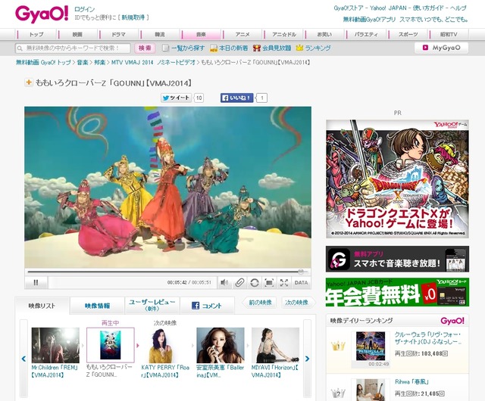485x401 pixels.
Task: Add video with the orange plus icon
Action: point(29,82)
